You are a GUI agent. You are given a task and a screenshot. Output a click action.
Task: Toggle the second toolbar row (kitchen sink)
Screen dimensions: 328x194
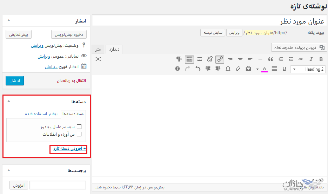tap(189, 59)
